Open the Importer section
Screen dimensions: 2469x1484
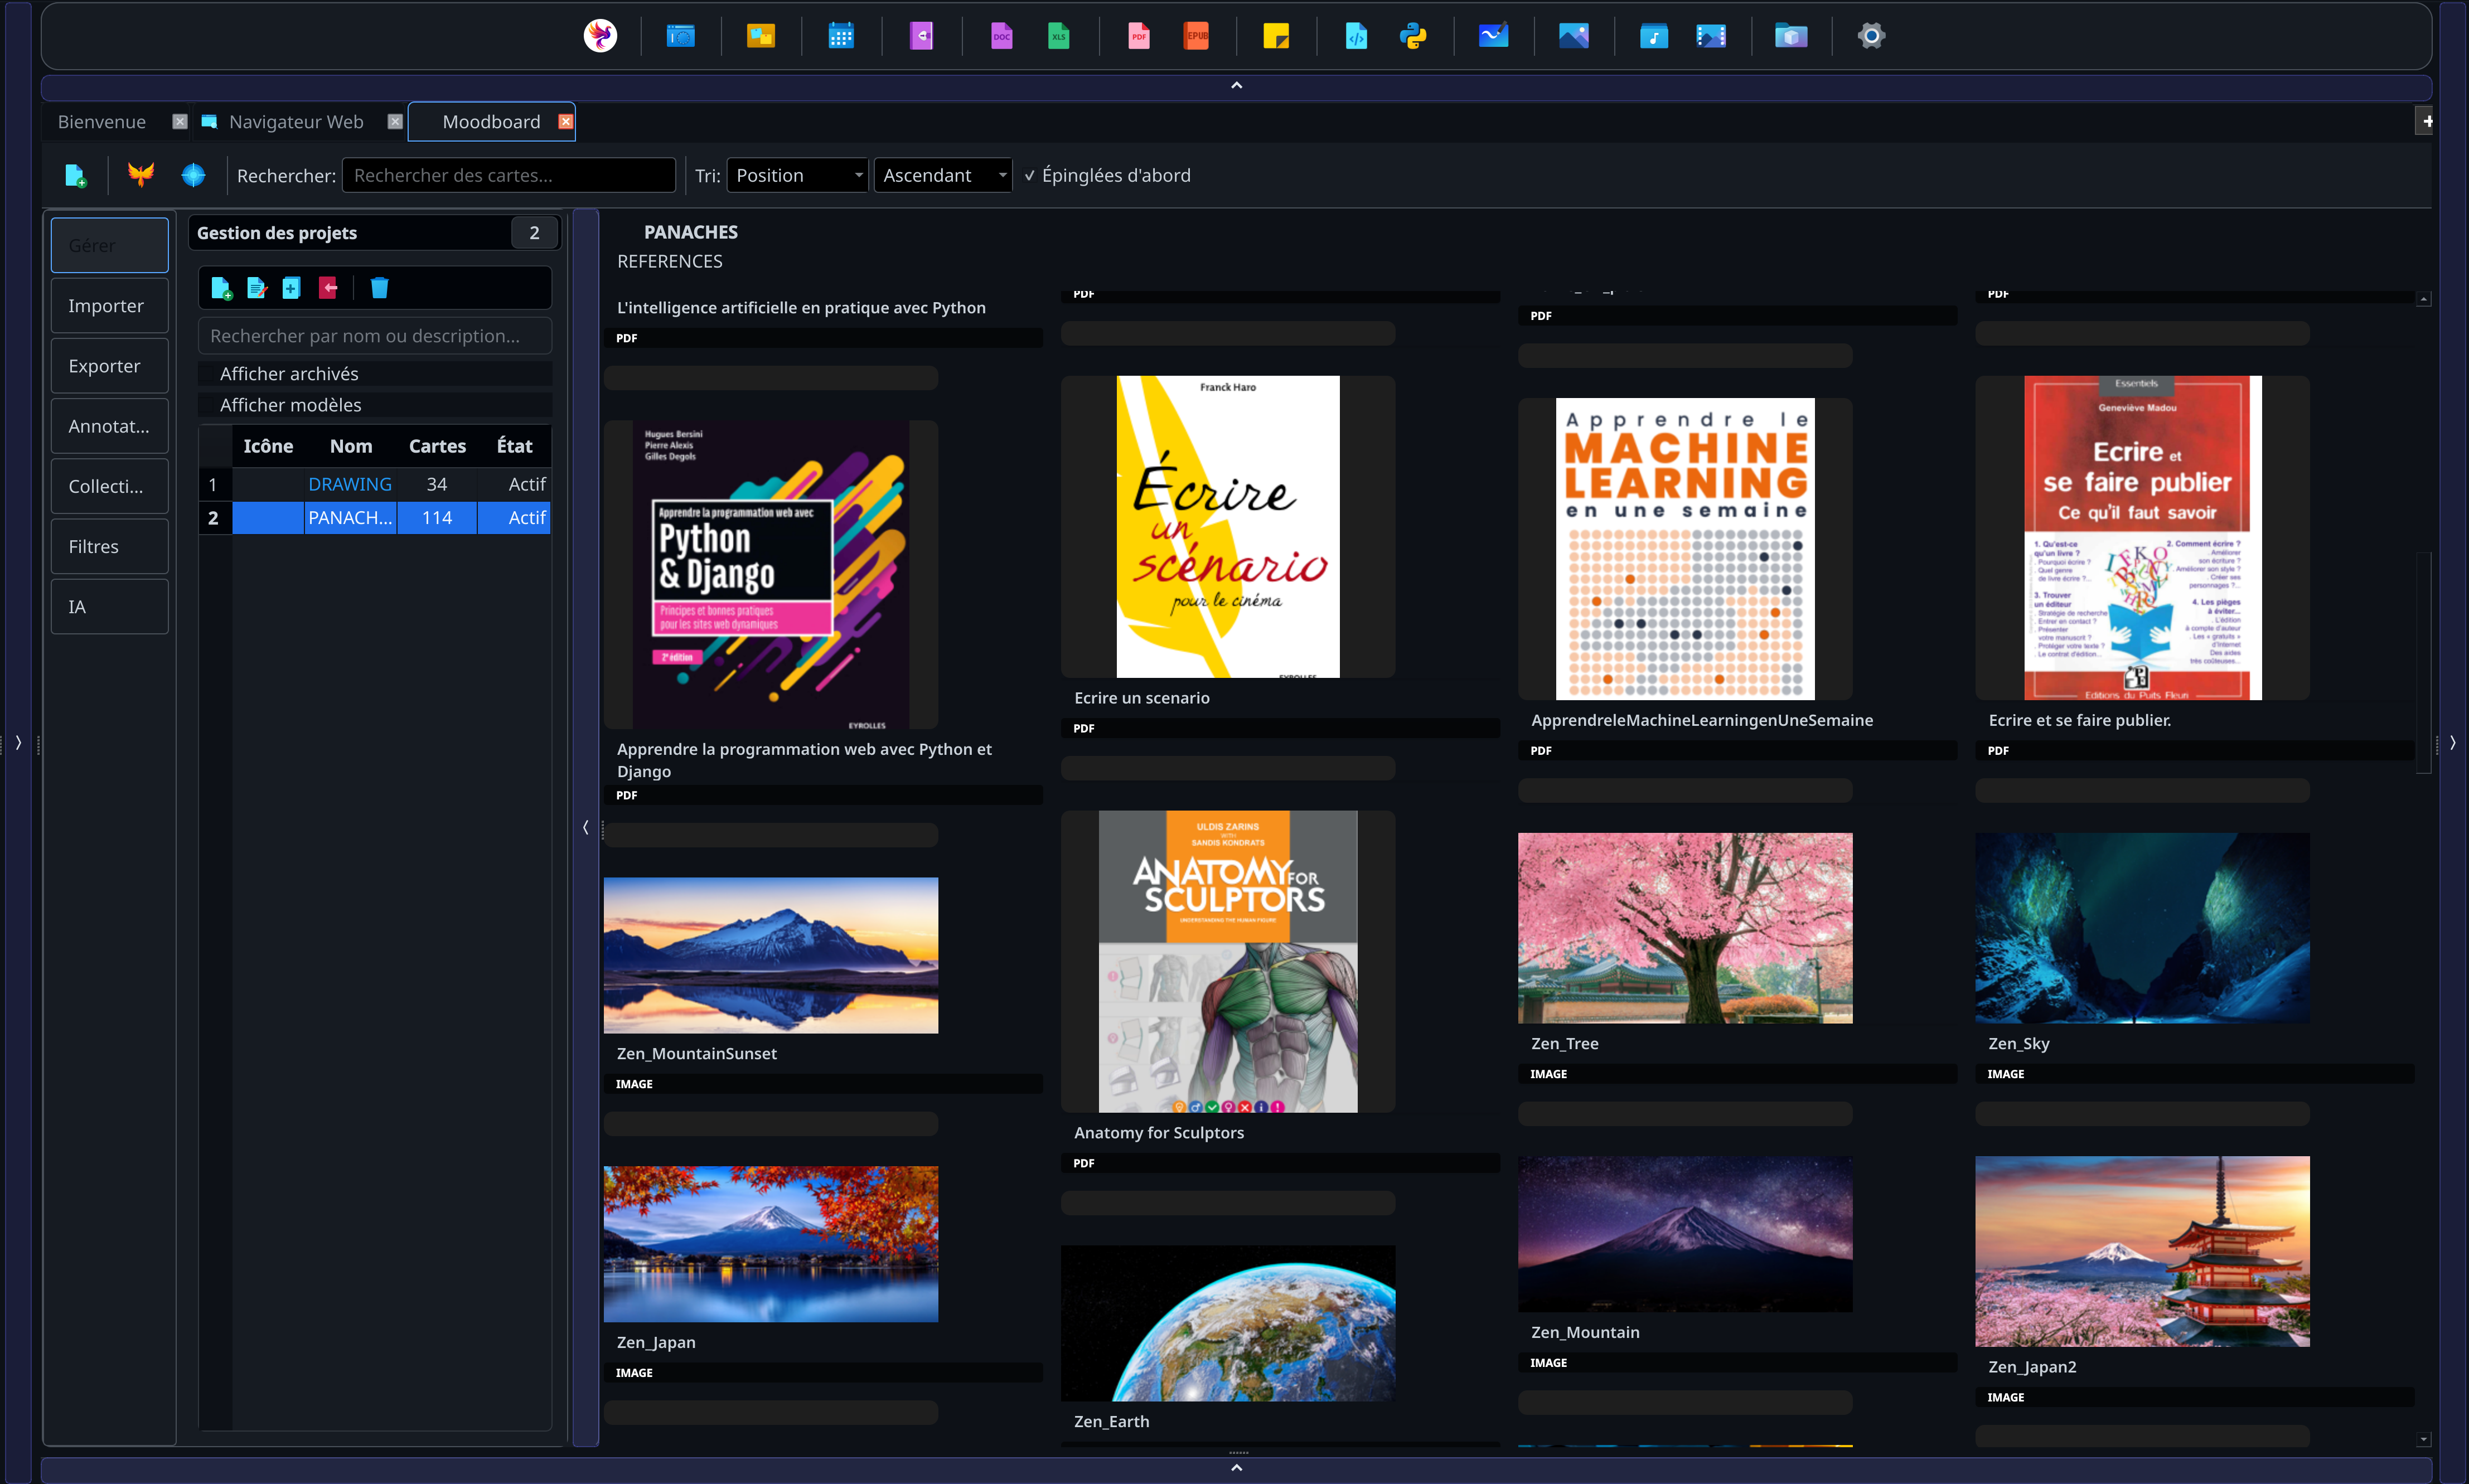(110, 305)
